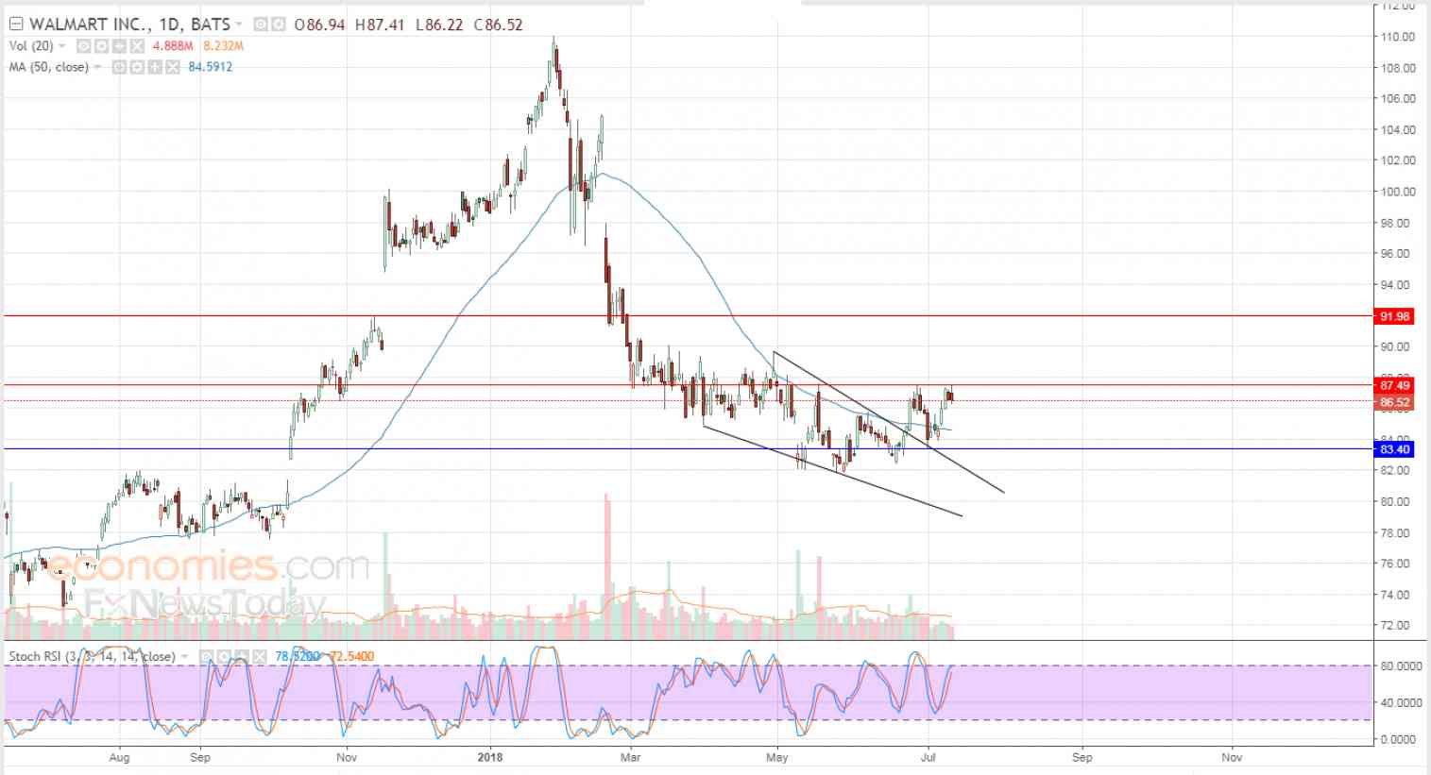Viewport: 1431px width, 775px height.
Task: Hide the MA (50, close) indicator
Action: coord(119,67)
